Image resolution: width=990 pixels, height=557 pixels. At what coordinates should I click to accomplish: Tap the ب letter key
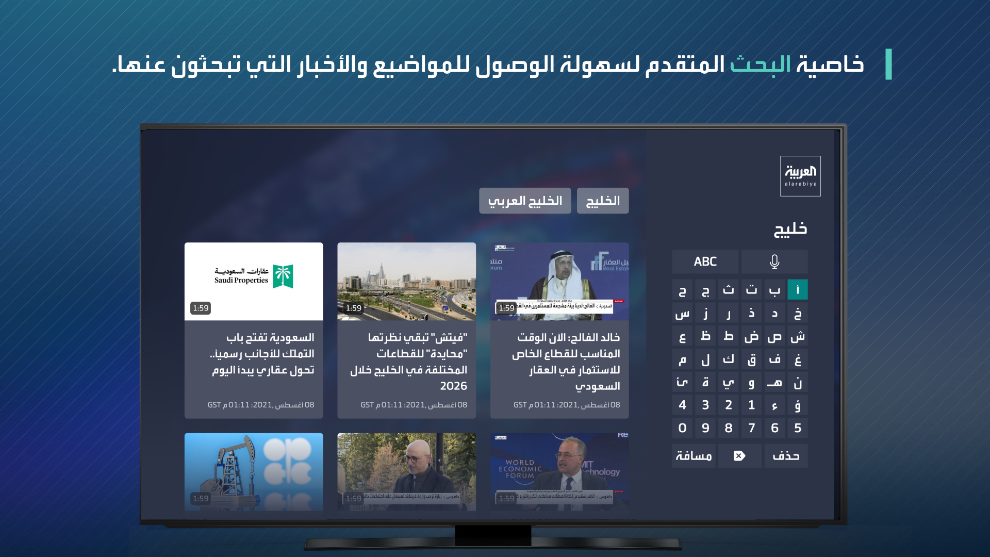point(774,290)
